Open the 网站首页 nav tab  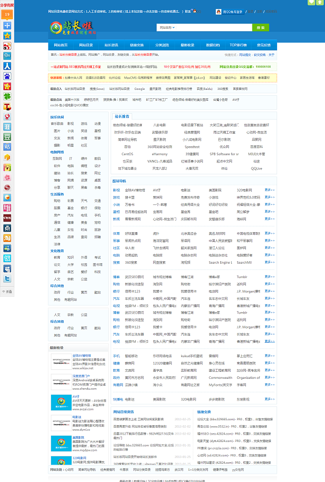click(x=61, y=45)
